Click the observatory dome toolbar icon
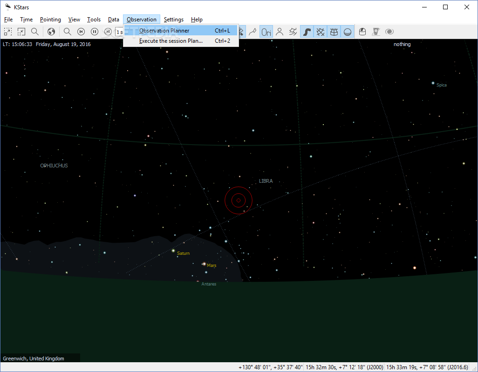Image resolution: width=478 pixels, height=372 pixels. [x=362, y=32]
